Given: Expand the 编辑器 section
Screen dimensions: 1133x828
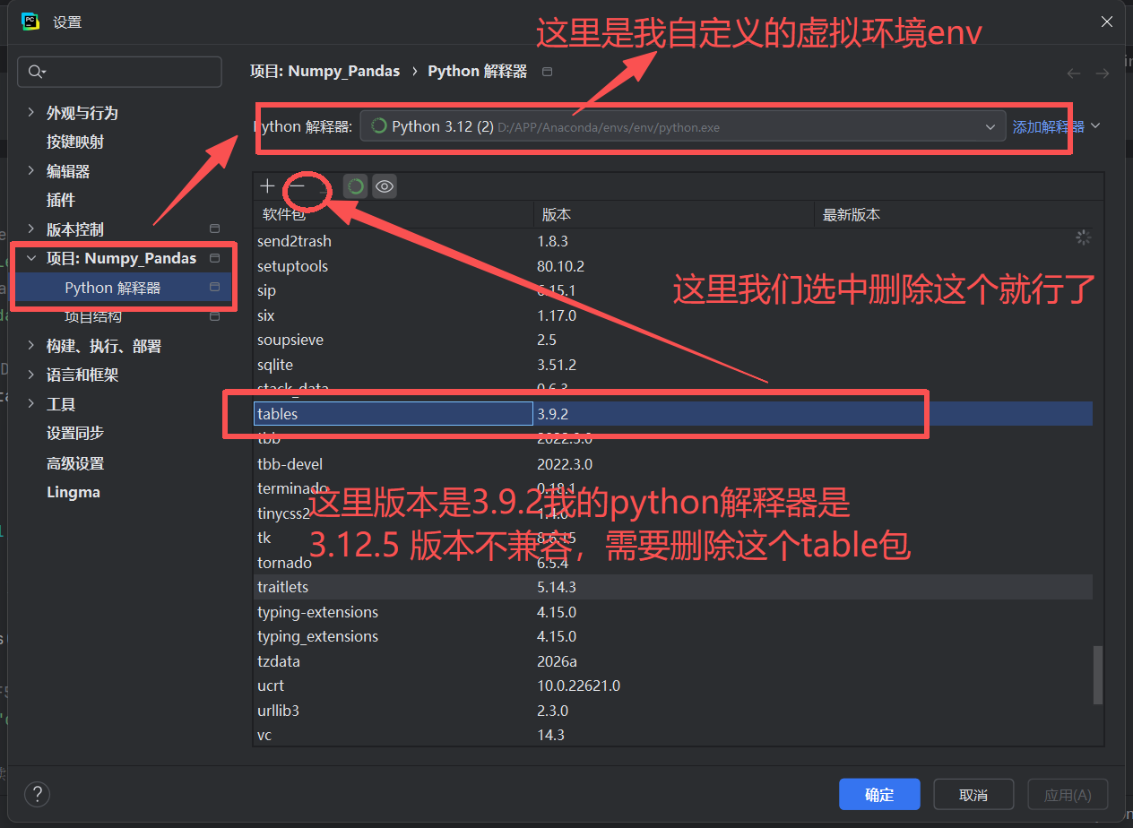Looking at the screenshot, I should (31, 170).
